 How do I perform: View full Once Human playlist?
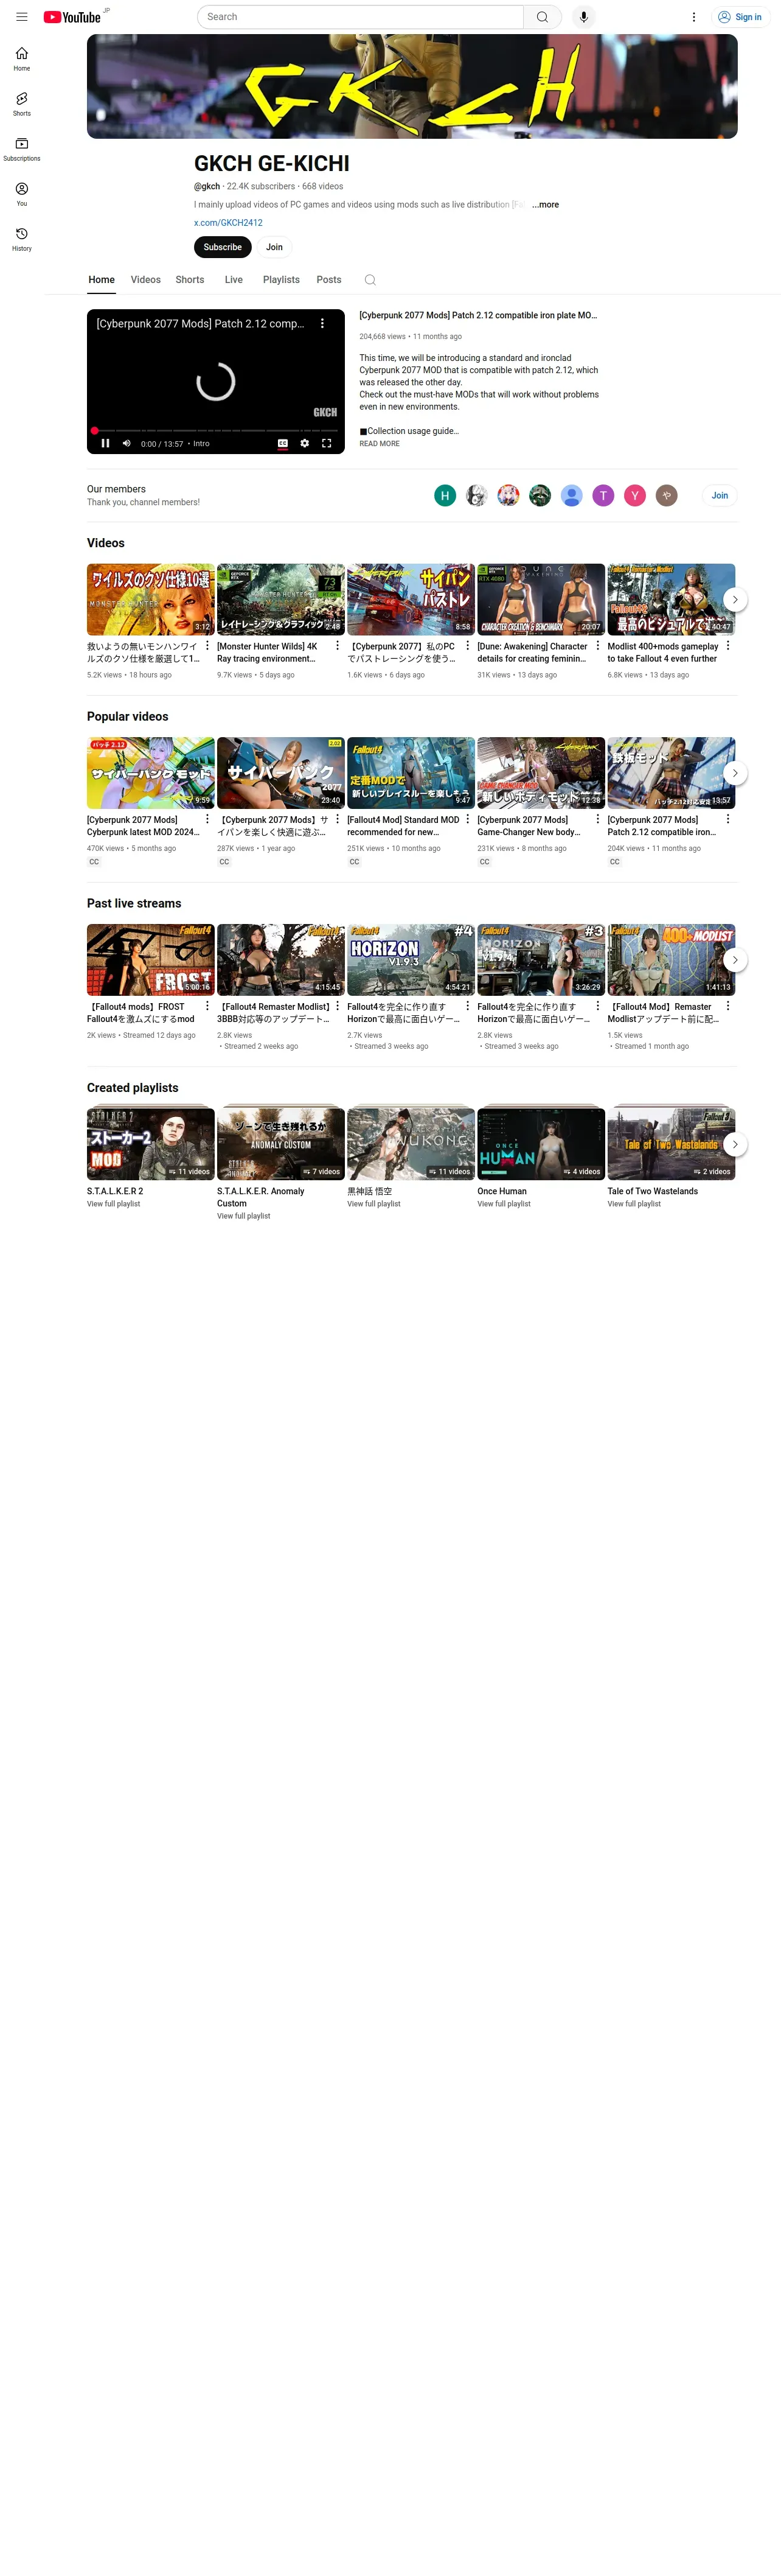504,1204
